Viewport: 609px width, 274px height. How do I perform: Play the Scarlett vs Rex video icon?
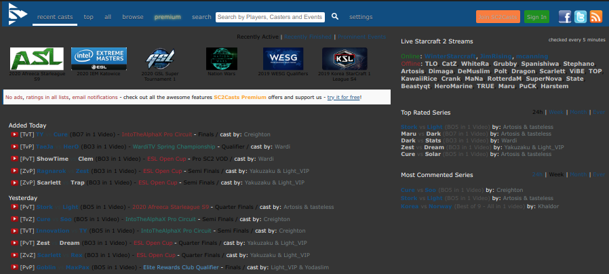click(15, 255)
